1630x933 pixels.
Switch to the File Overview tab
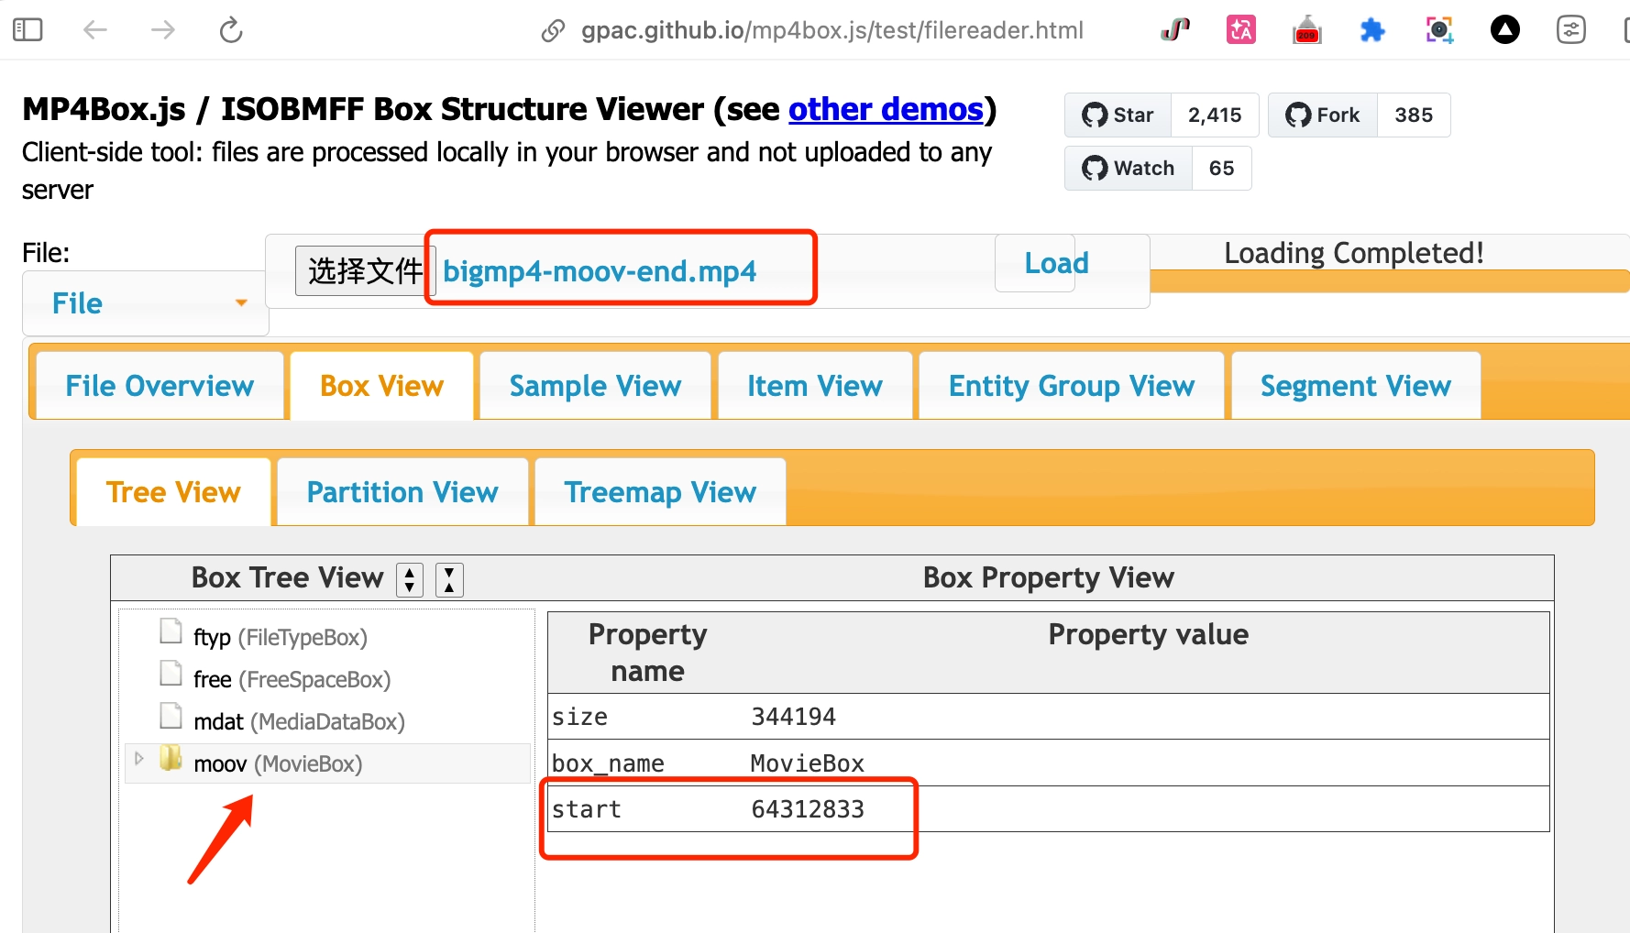160,386
